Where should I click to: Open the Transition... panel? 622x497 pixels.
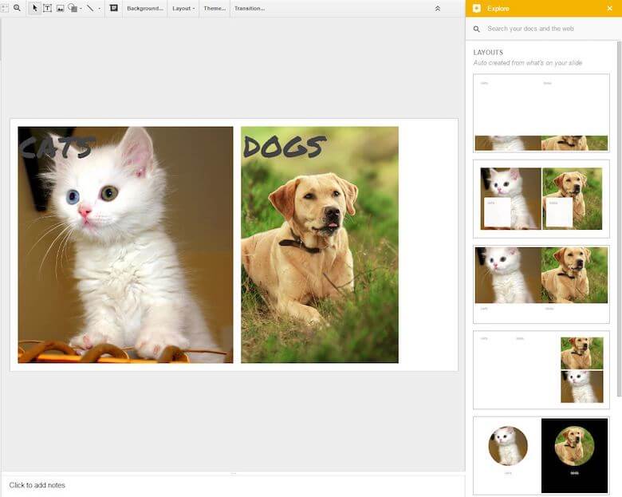(x=250, y=8)
